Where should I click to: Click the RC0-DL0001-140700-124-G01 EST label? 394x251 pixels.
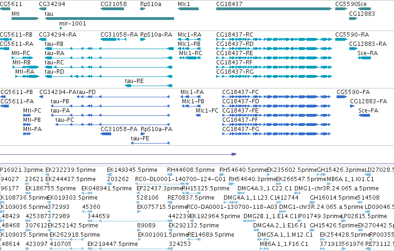pos(181,179)
